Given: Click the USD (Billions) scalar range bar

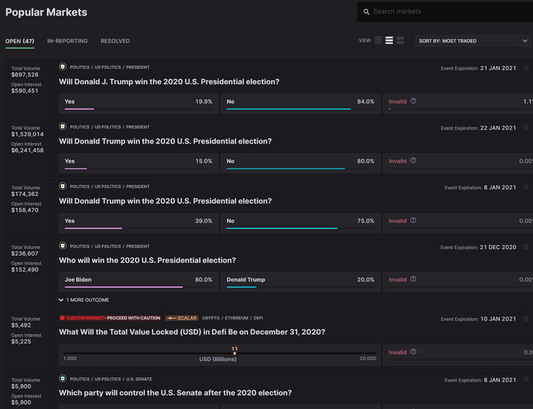Looking at the screenshot, I should coord(220,355).
